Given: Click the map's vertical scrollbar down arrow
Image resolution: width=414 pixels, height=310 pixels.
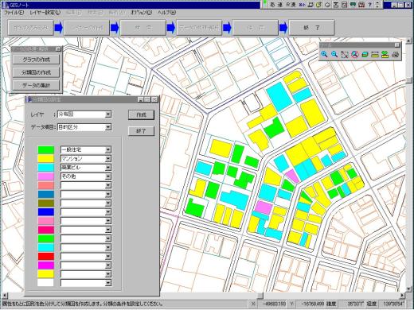Looking at the screenshot, I should [409, 289].
